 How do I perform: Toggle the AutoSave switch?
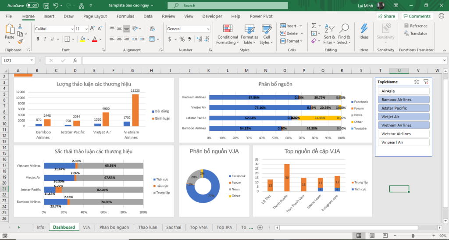(32, 5)
